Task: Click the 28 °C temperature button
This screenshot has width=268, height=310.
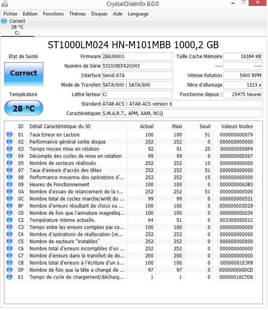Action: (x=24, y=108)
